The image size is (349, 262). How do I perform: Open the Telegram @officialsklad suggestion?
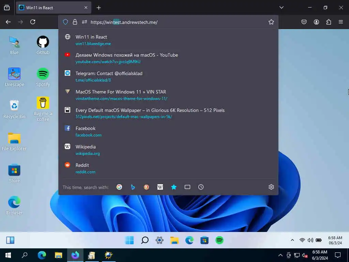168,77
